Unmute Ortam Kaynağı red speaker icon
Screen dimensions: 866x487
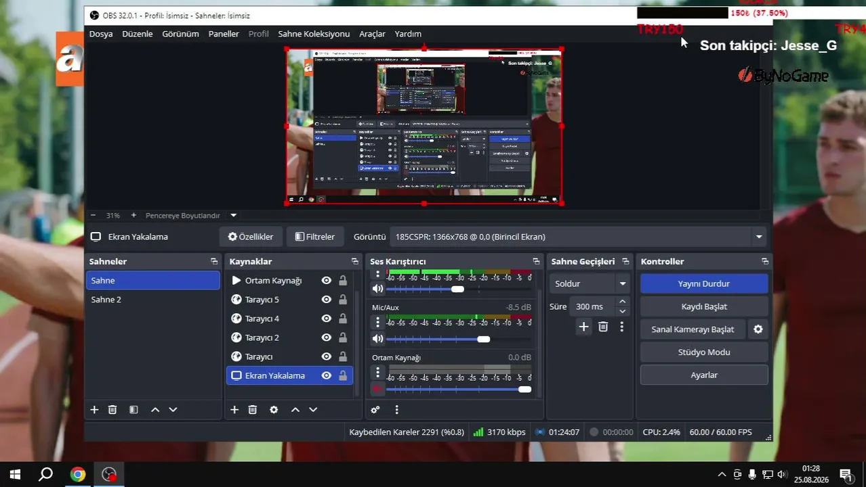pyautogui.click(x=378, y=389)
